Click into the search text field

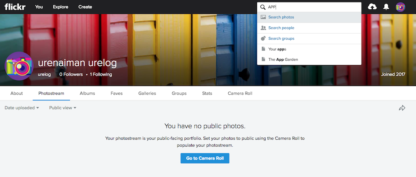[x=313, y=7]
